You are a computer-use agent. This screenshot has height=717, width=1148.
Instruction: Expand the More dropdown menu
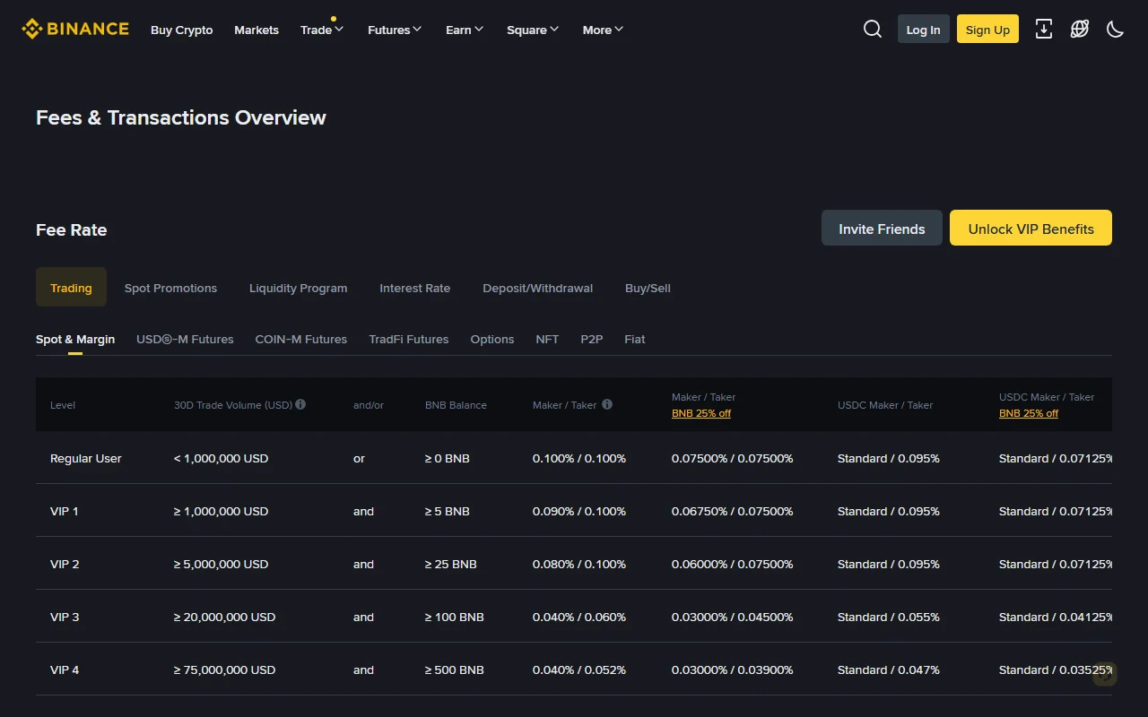coord(603,30)
